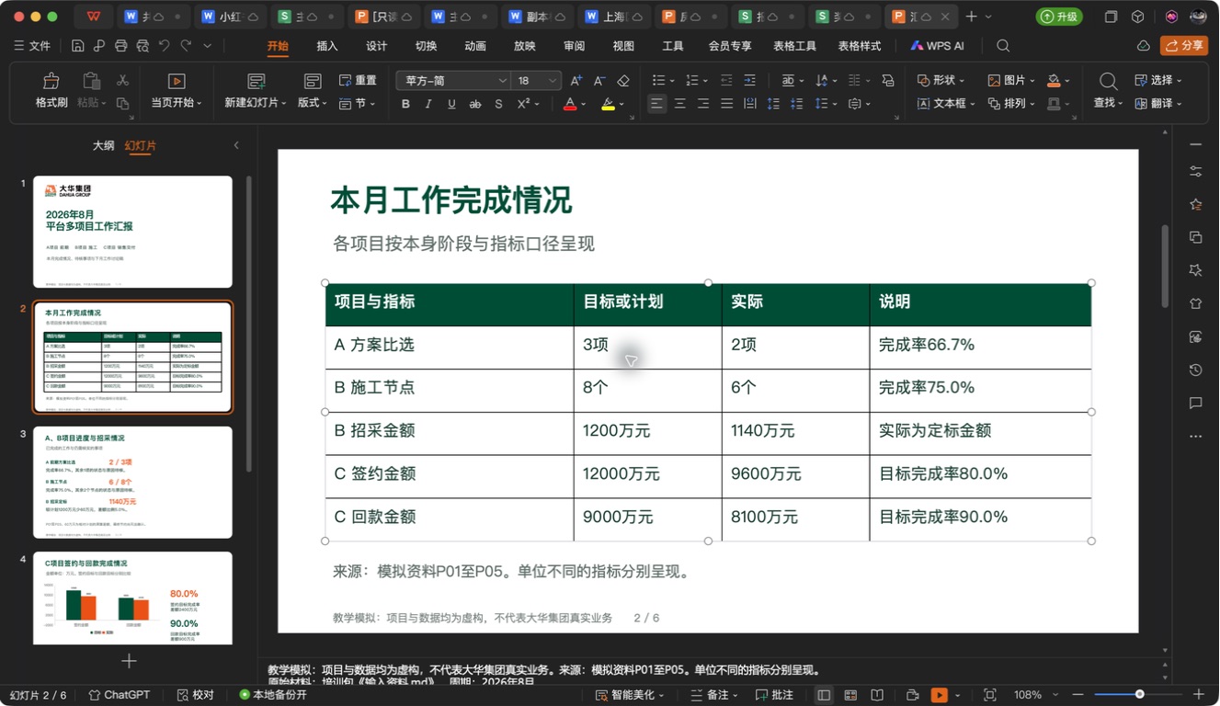Click the Notes (备注) status bar button
Image resolution: width=1220 pixels, height=706 pixels.
click(713, 695)
